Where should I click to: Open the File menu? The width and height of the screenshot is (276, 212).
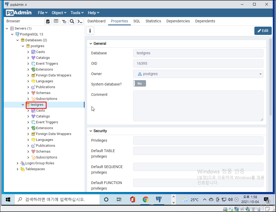[x=43, y=13]
